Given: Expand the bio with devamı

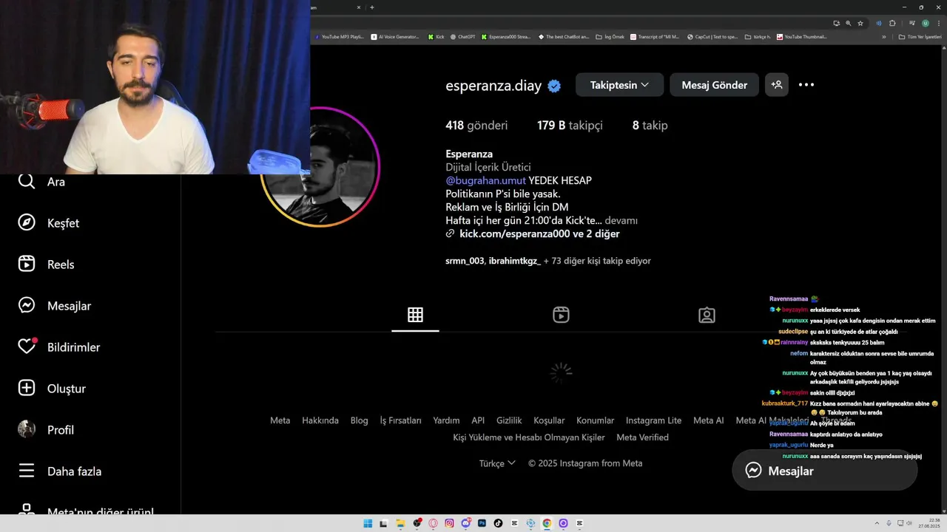Looking at the screenshot, I should [621, 220].
